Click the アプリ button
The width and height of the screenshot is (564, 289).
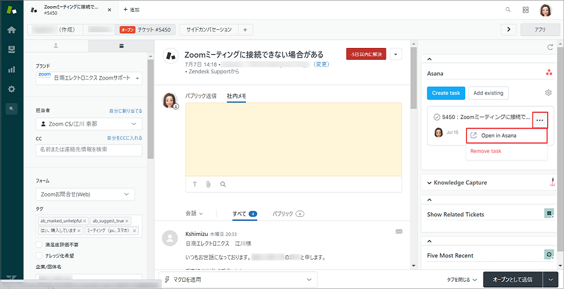540,30
